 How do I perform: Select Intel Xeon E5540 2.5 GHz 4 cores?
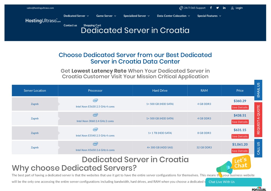pyautogui.click(x=95, y=136)
